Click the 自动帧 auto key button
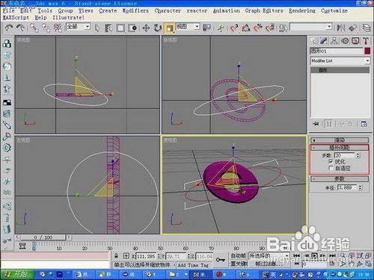This screenshot has height=280, width=374. pyautogui.click(x=239, y=255)
